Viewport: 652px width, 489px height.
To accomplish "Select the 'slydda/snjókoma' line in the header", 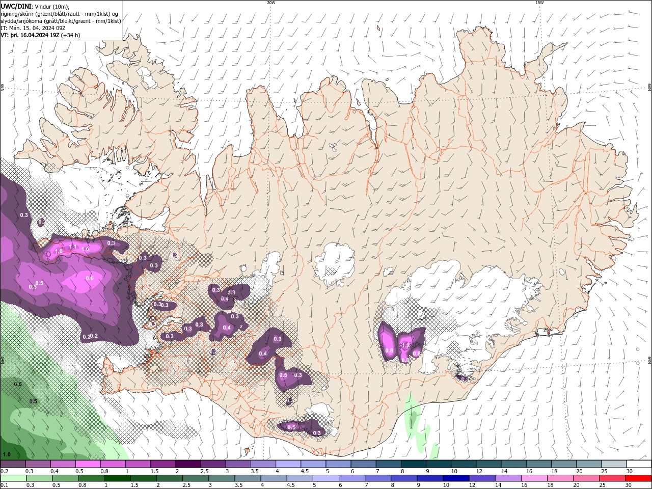I will tap(61, 21).
